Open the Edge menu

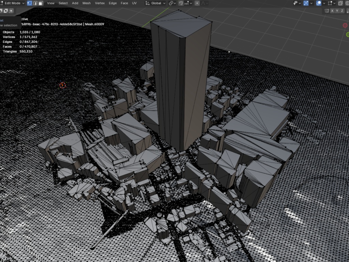(112, 3)
